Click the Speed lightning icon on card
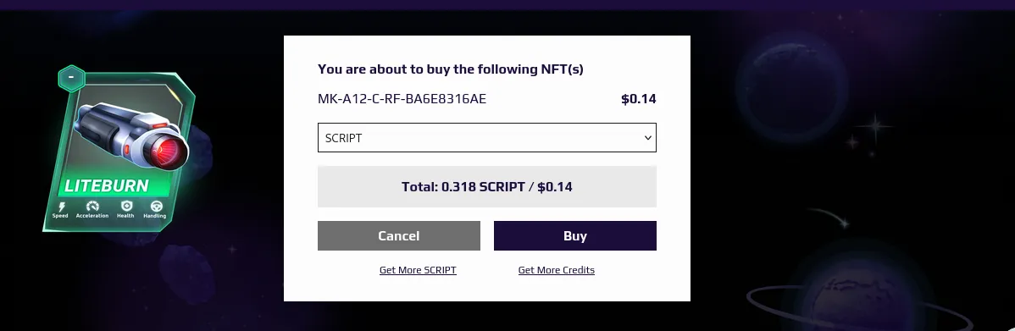Image resolution: width=1015 pixels, height=331 pixels. (62, 207)
